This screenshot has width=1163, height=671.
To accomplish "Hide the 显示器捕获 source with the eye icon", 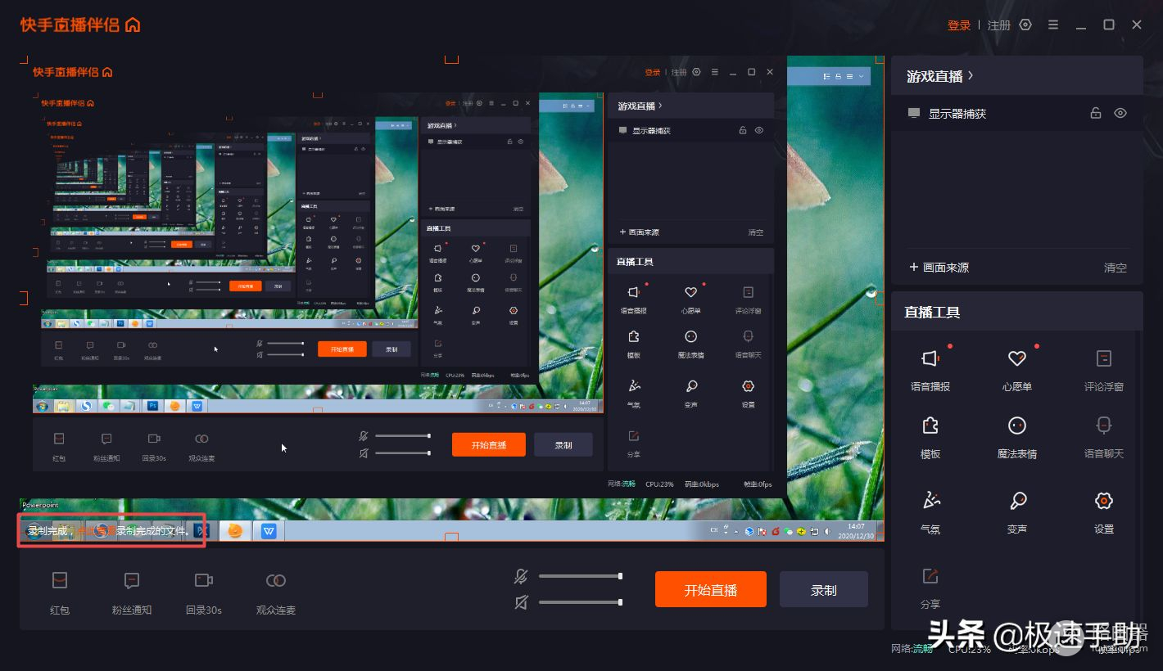I will [1120, 113].
